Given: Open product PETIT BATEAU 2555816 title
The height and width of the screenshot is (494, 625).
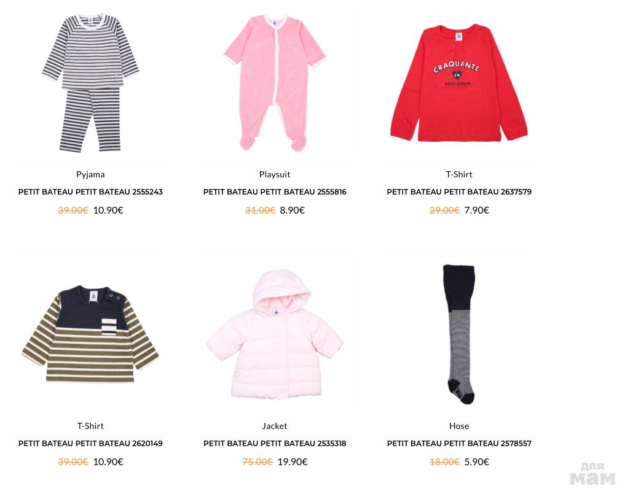Looking at the screenshot, I should pos(275,192).
